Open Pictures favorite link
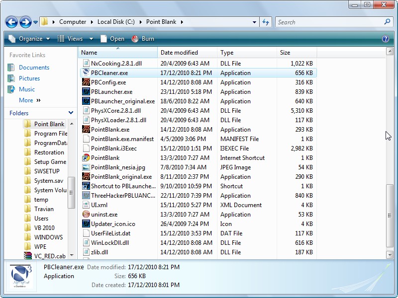 (x=29, y=78)
